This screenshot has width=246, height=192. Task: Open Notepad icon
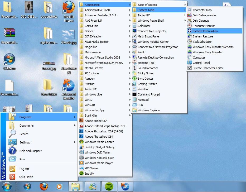coord(134,100)
